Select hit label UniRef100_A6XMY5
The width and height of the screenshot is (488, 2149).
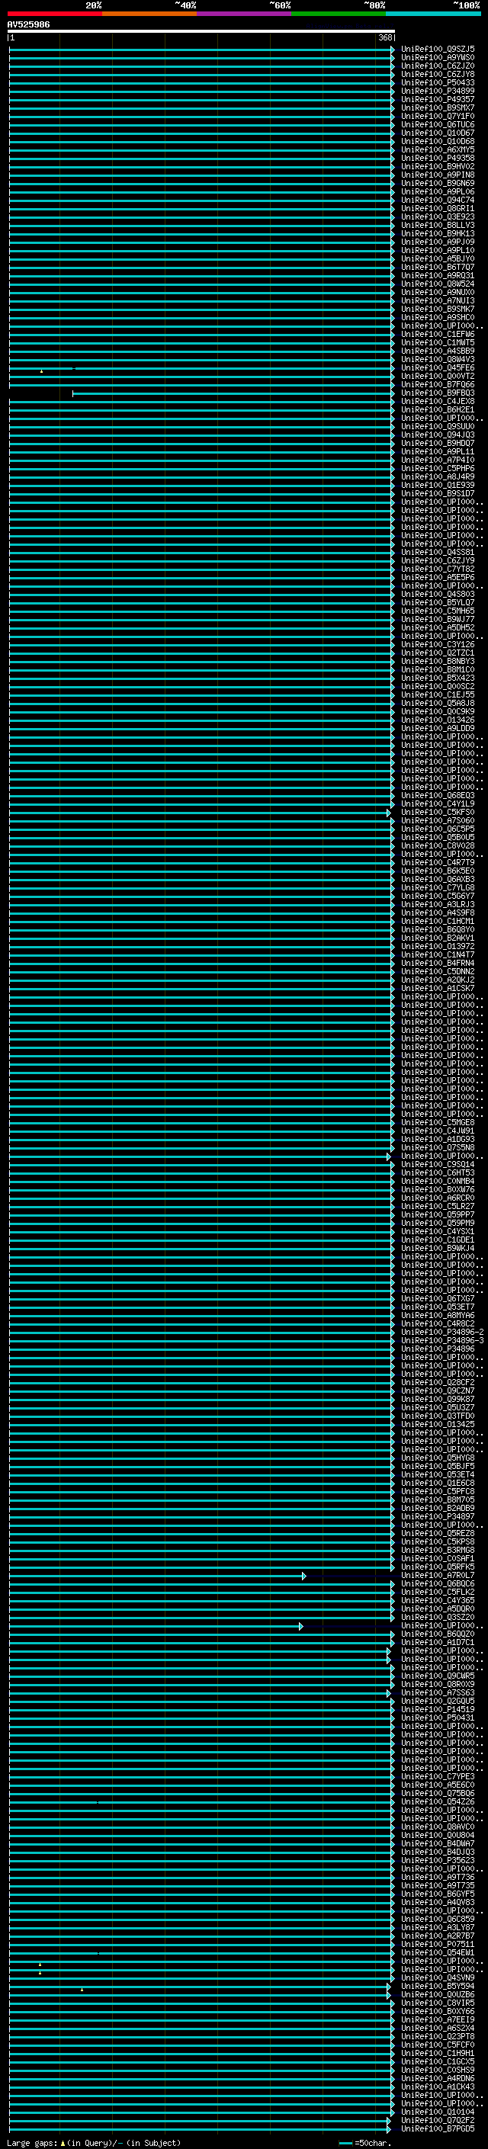pos(438,149)
